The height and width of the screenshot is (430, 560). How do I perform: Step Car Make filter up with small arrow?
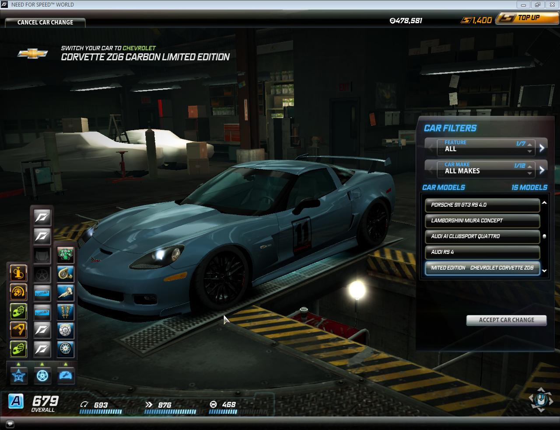pos(530,166)
